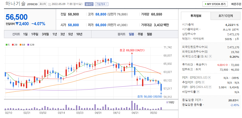Click the orange 60-day moving average swatch
242x118 pixels.
[20, 45]
